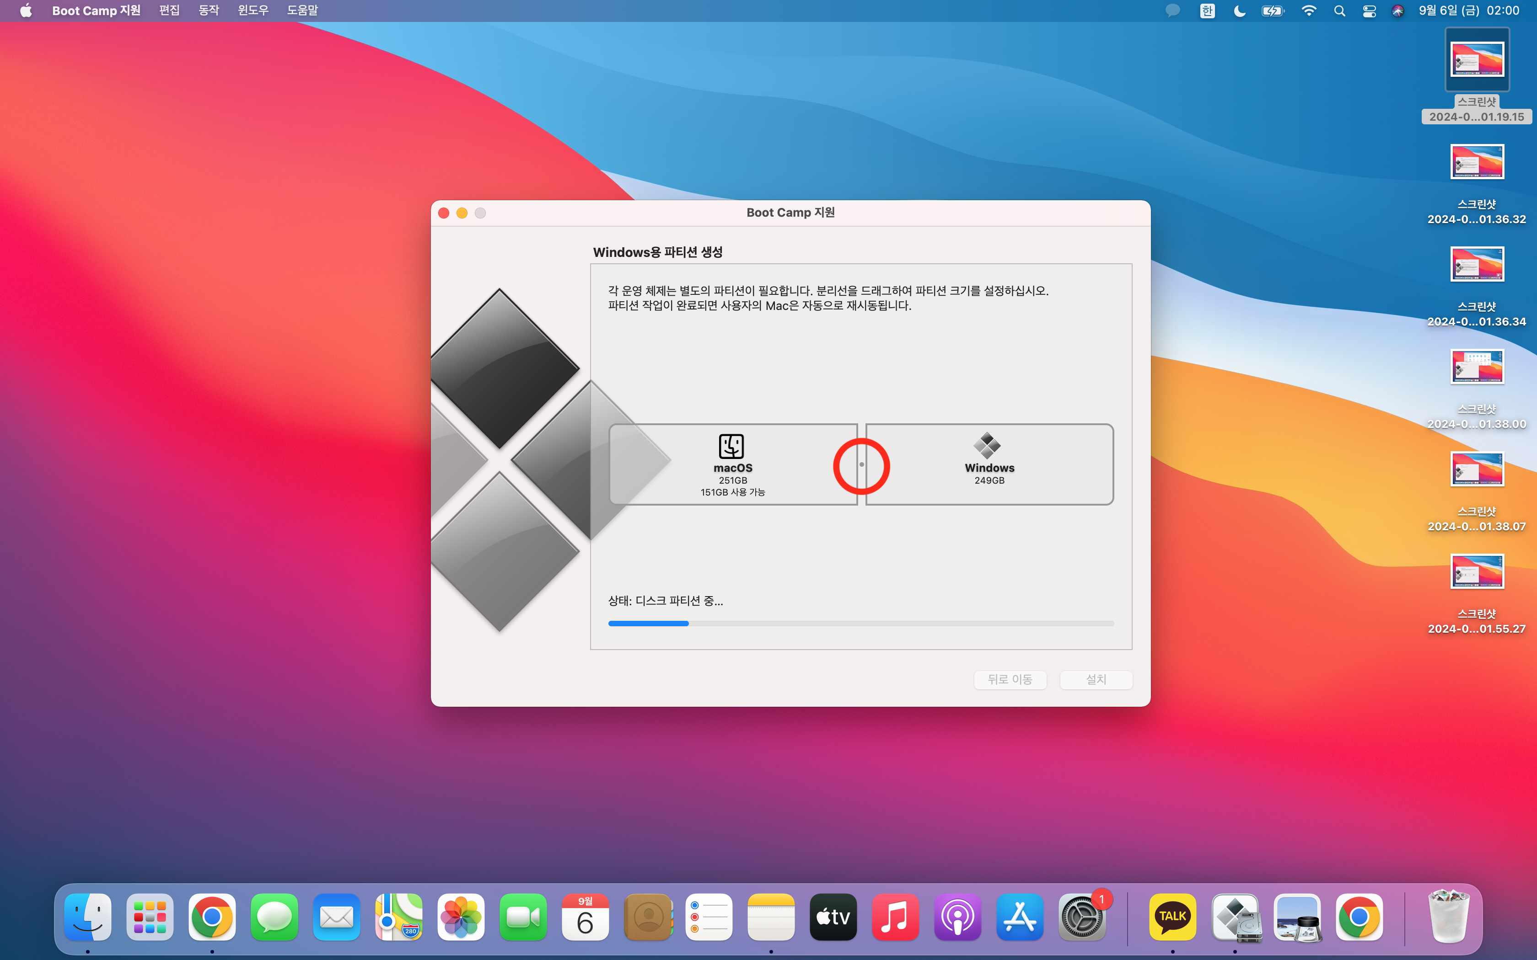This screenshot has width=1537, height=960.
Task: Click the Windows용 파티션 생성 heading
Action: [x=657, y=252]
